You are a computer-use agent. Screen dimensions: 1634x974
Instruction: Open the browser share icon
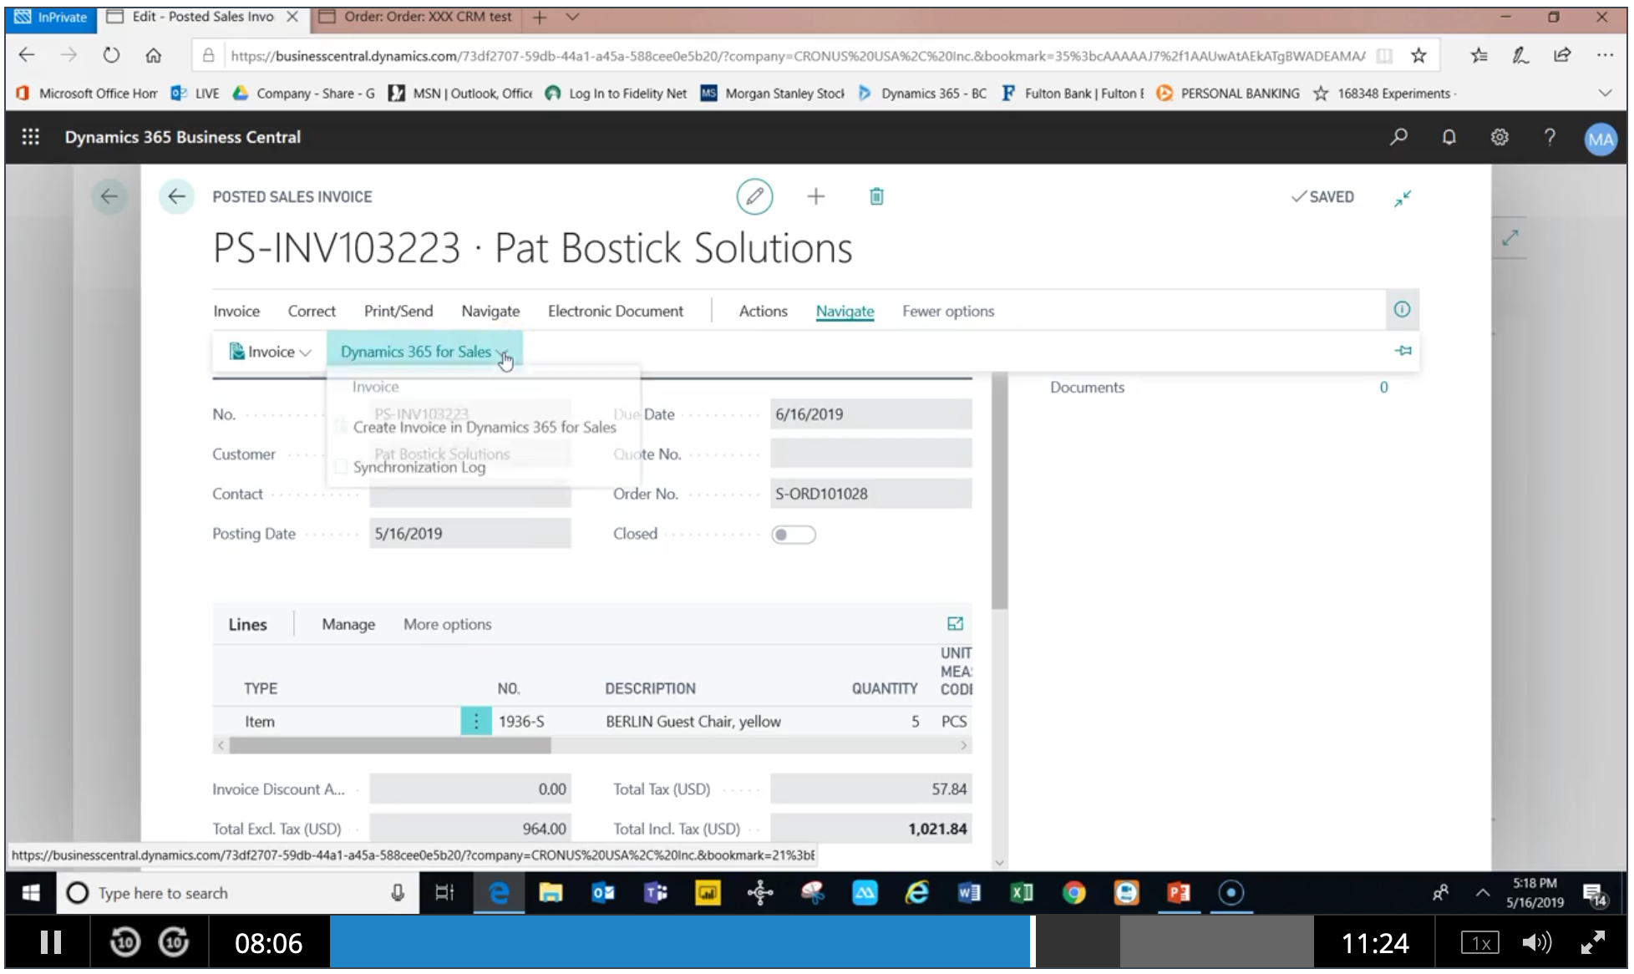pyautogui.click(x=1562, y=56)
